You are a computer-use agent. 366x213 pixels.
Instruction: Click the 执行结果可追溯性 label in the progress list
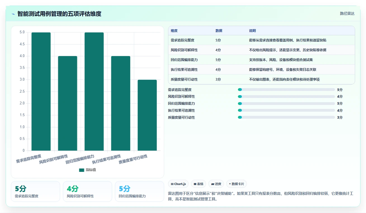tap(181, 111)
